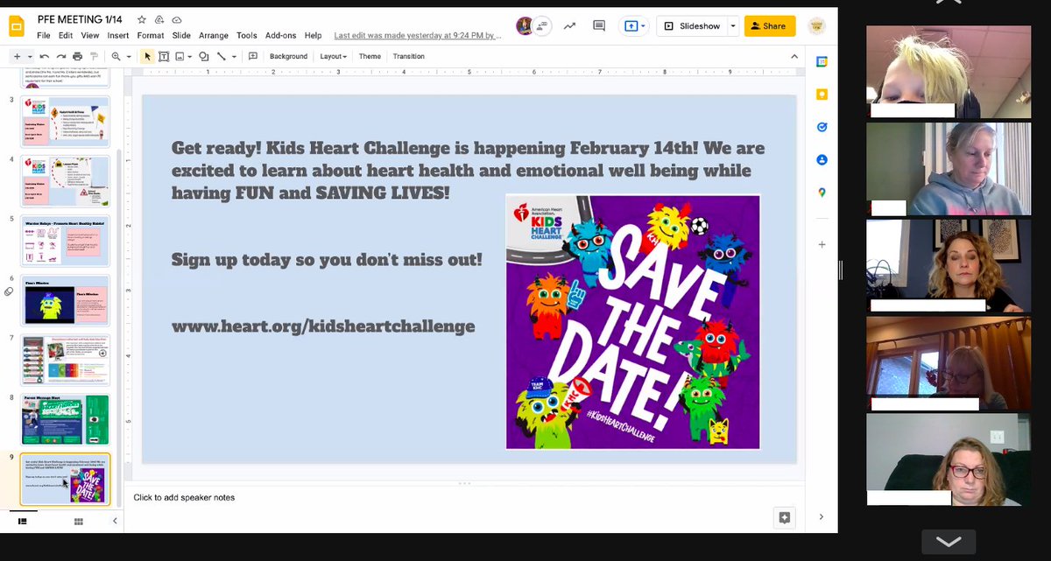Insert a text box
Viewport: 1051px width, 561px height.
[x=164, y=56]
